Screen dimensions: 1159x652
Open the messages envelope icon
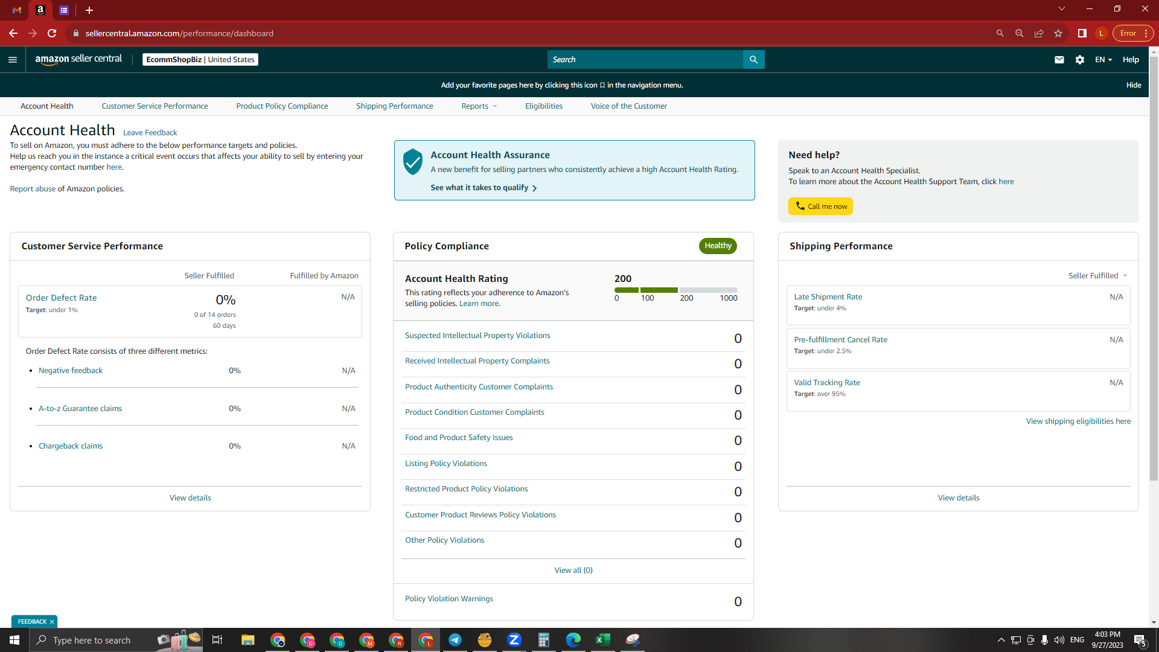(x=1059, y=60)
